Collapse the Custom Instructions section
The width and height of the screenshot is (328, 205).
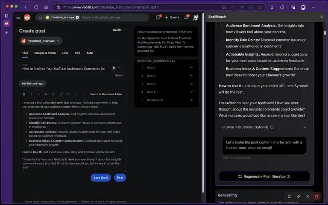[x=305, y=127]
